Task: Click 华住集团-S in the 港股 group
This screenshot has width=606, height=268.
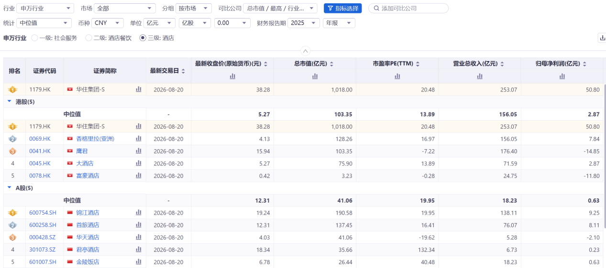Action: point(90,126)
